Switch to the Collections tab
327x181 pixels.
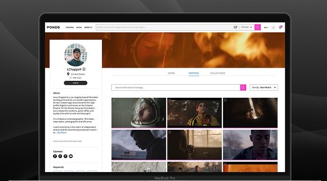(218, 73)
